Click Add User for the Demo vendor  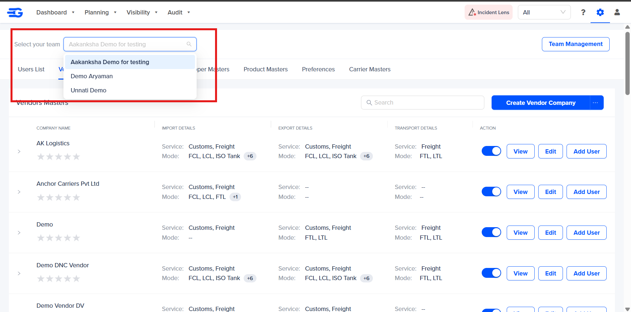pyautogui.click(x=586, y=232)
